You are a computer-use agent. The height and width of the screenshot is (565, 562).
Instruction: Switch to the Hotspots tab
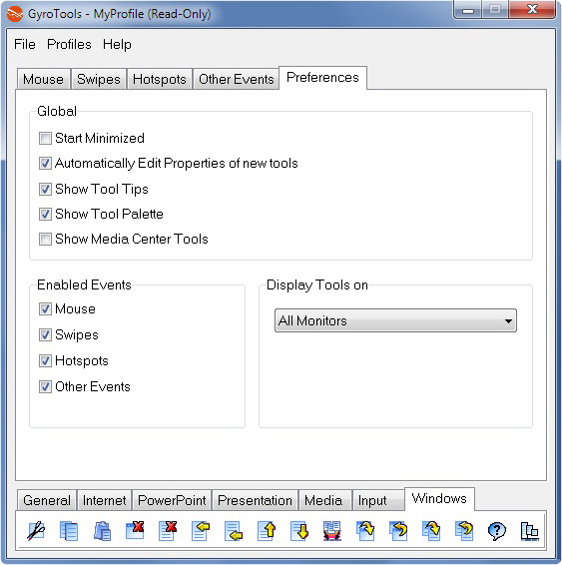[x=160, y=79]
